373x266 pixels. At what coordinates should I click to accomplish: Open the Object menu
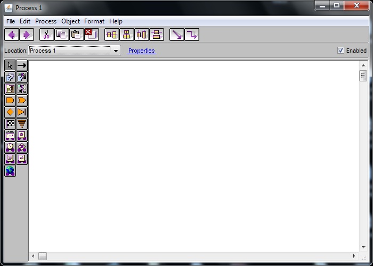point(71,21)
